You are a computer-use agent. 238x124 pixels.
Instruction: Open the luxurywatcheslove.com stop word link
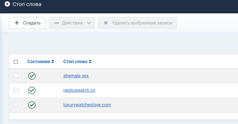click(87, 105)
